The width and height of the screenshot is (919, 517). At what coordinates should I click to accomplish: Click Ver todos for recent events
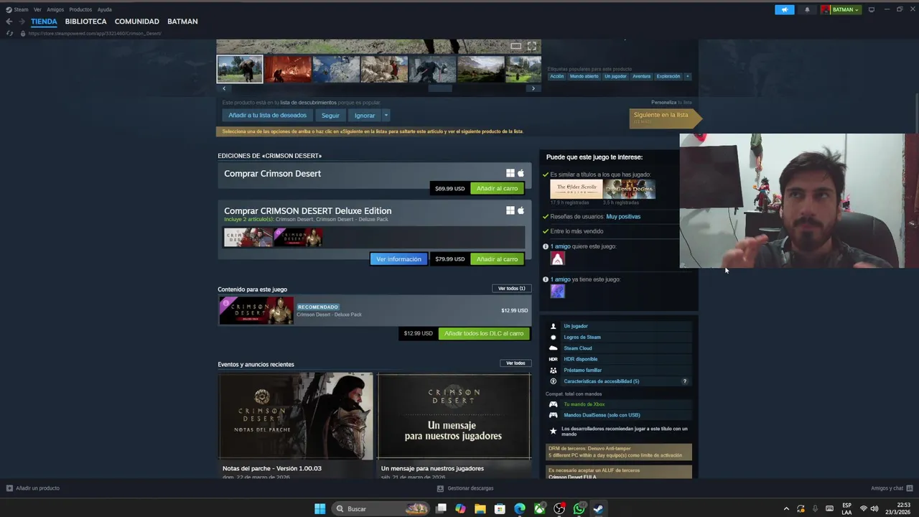516,363
